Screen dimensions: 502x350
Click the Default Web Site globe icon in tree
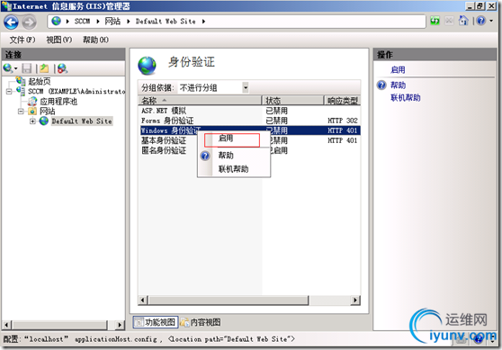coord(43,121)
